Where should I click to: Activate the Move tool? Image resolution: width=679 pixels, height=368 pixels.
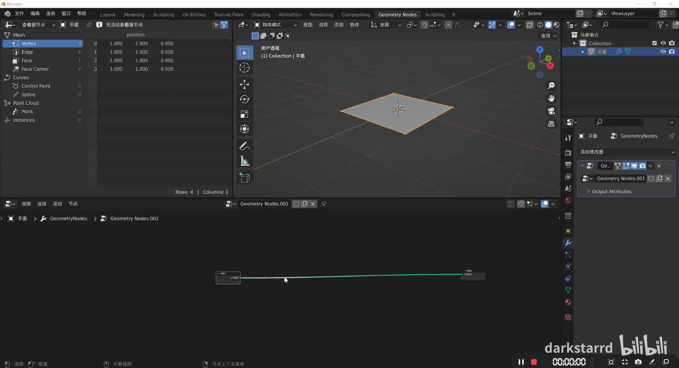pyautogui.click(x=244, y=84)
